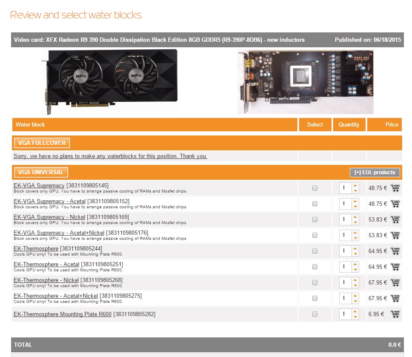Decrease quantity for EK-VGA Supremacy - Acetal+Nickel
412x357 pixels.
click(x=355, y=238)
